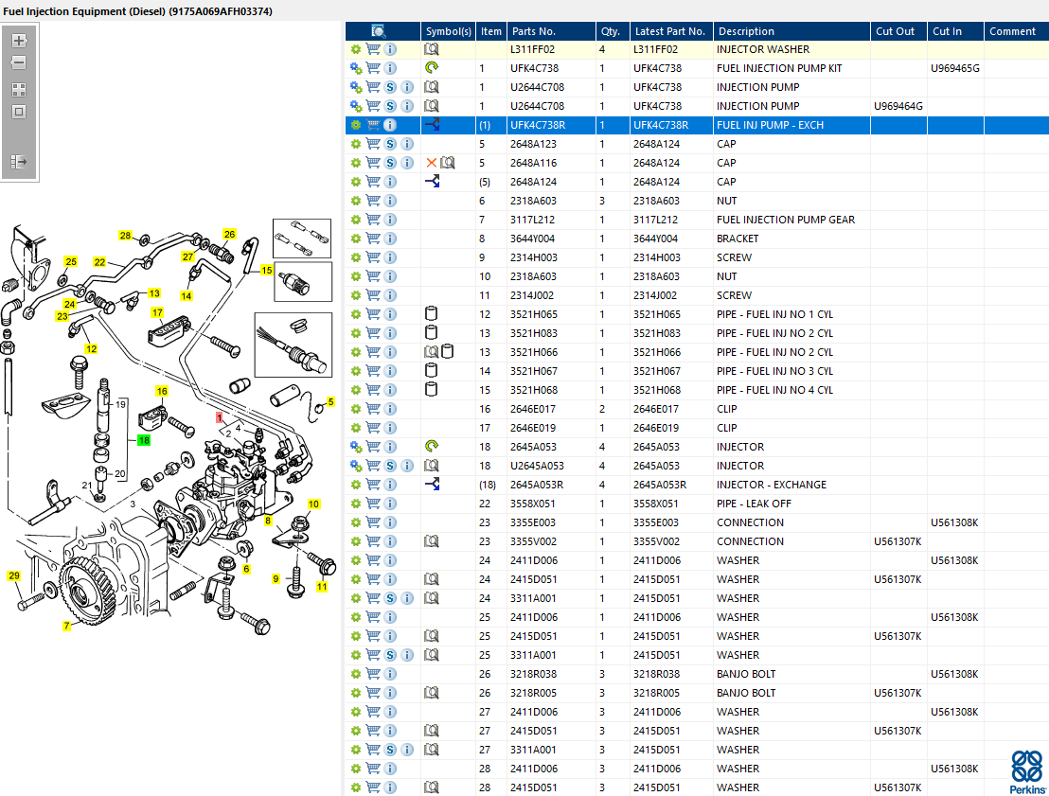Image resolution: width=1049 pixels, height=796 pixels.
Task: Sort by the Item column header
Action: click(x=491, y=31)
